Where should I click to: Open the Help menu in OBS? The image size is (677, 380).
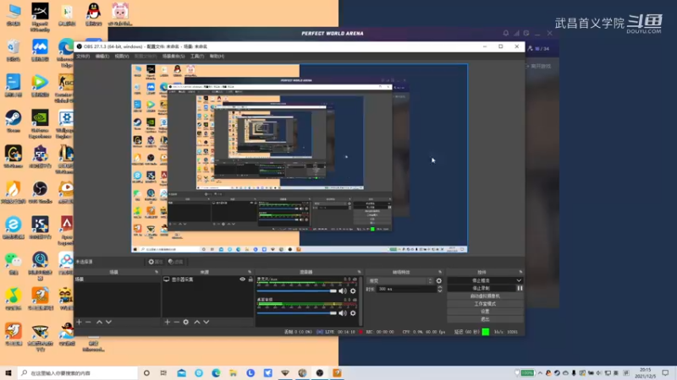217,57
